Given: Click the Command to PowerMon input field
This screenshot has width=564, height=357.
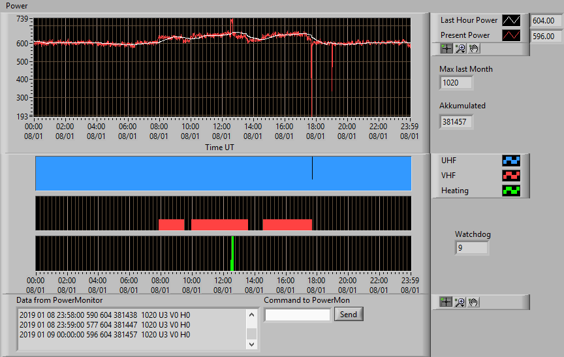Looking at the screenshot, I should tap(298, 315).
